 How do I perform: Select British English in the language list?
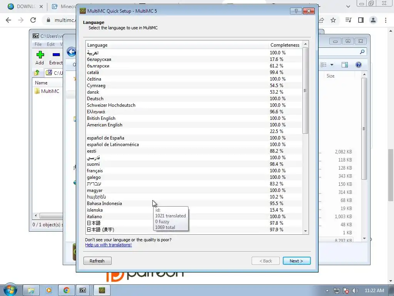pyautogui.click(x=194, y=118)
